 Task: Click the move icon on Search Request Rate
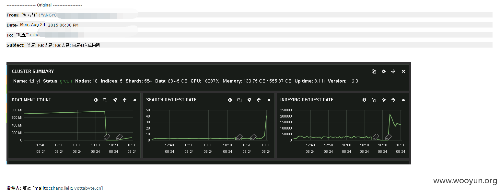pyautogui.click(x=259, y=100)
